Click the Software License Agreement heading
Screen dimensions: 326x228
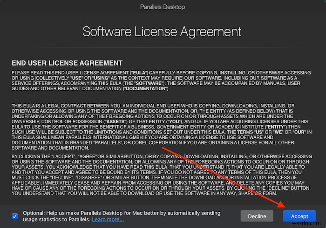point(162,32)
